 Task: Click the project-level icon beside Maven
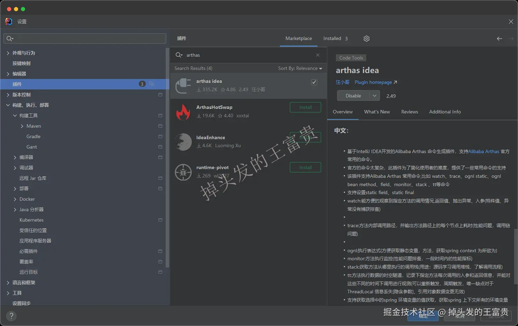160,126
